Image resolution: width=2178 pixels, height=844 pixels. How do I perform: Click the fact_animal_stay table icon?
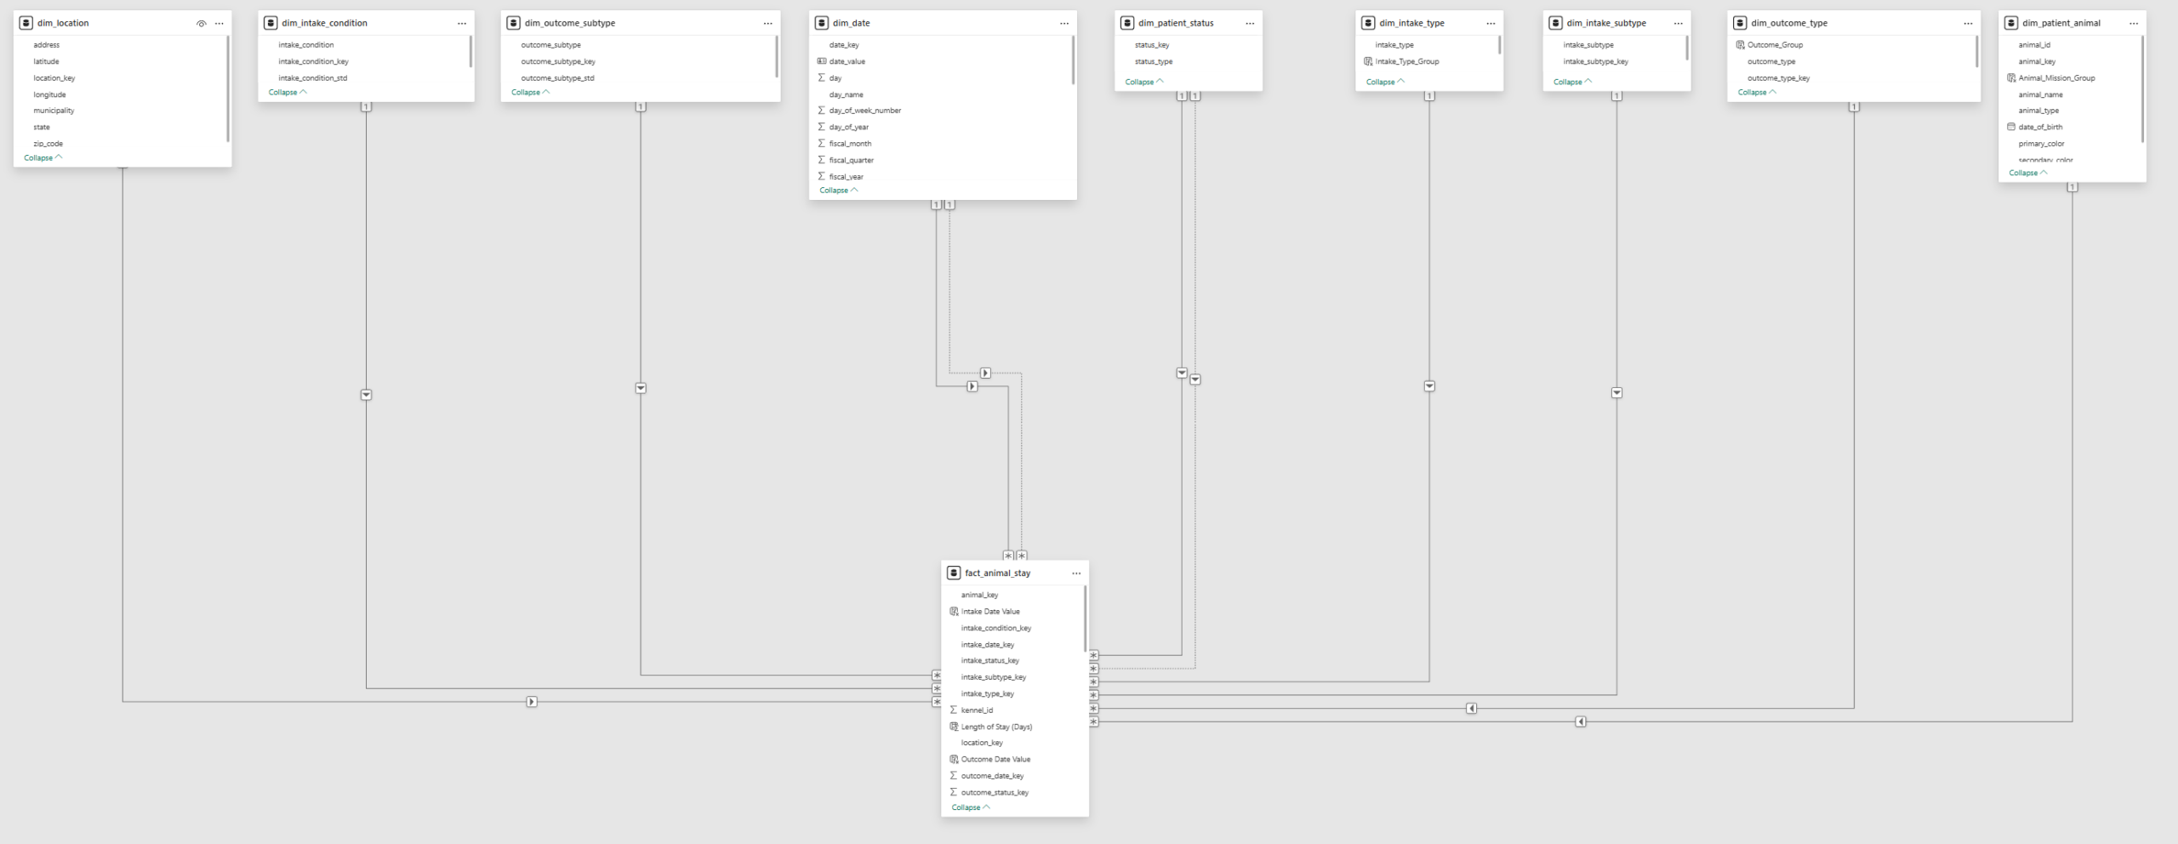click(x=954, y=573)
